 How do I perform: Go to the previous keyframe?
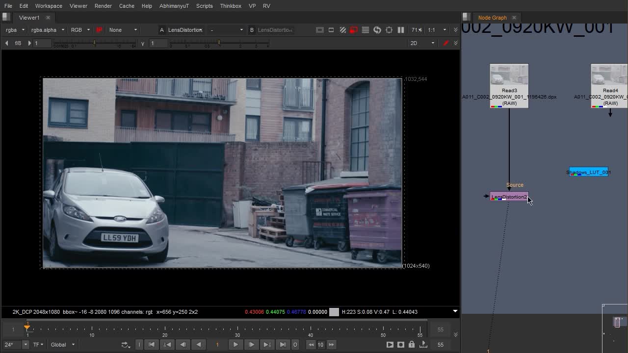point(167,345)
